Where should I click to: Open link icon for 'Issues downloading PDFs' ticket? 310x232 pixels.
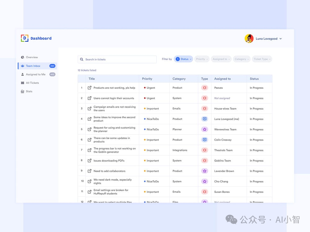[x=90, y=161]
